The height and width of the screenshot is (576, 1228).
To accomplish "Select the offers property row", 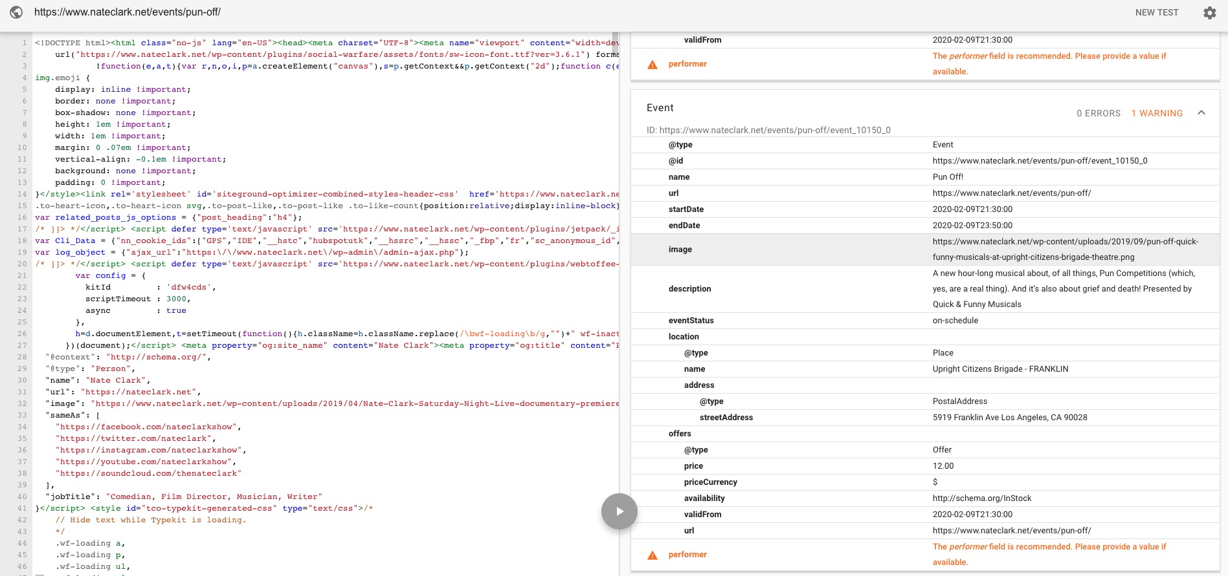I will pos(925,434).
